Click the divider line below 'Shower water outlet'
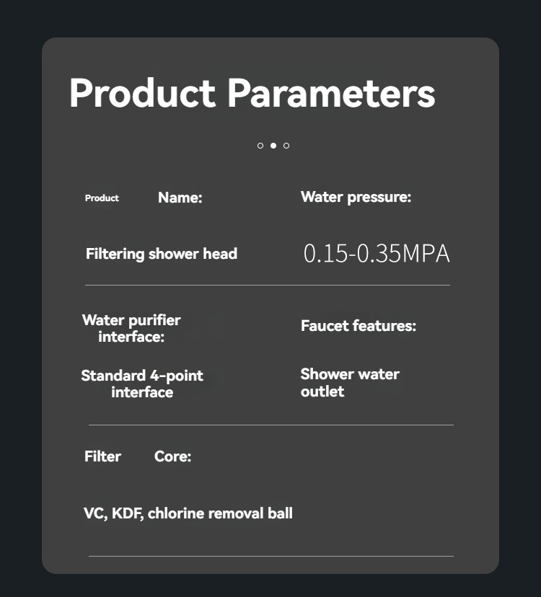 pyautogui.click(x=270, y=425)
